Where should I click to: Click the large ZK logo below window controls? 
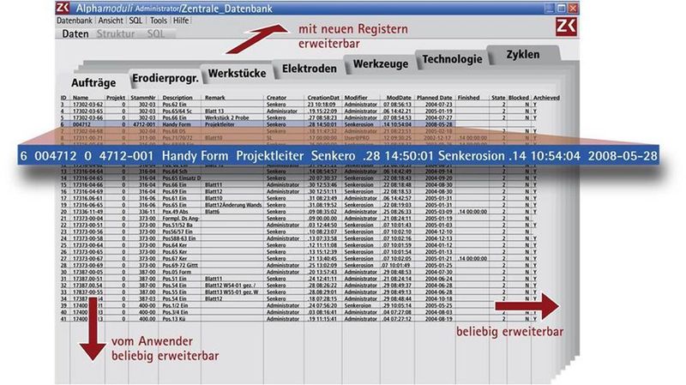[566, 27]
